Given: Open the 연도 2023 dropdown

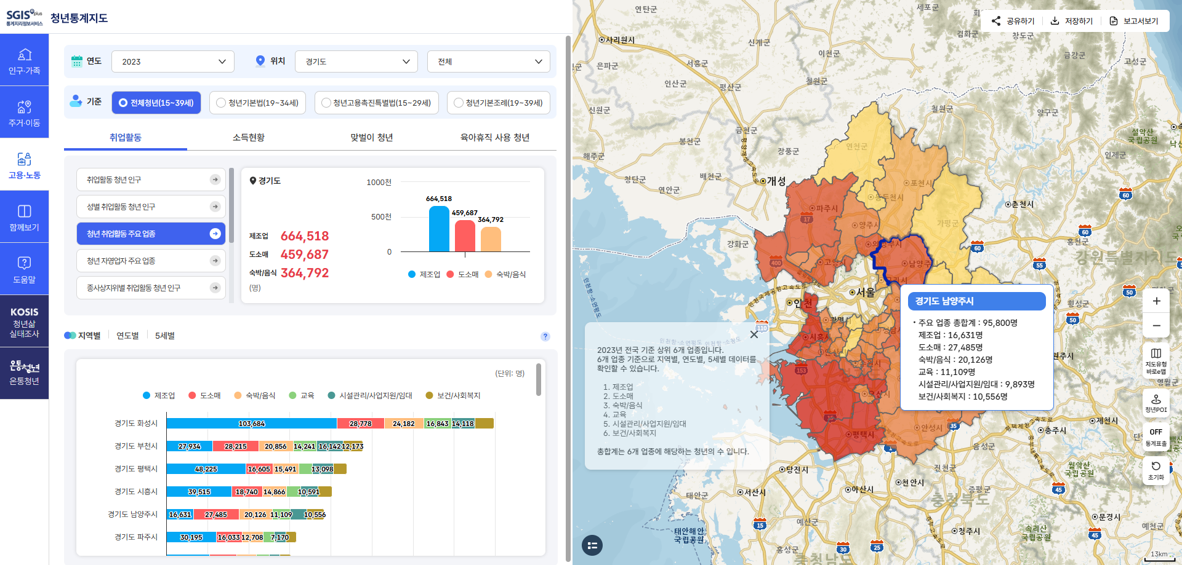Looking at the screenshot, I should [x=173, y=61].
